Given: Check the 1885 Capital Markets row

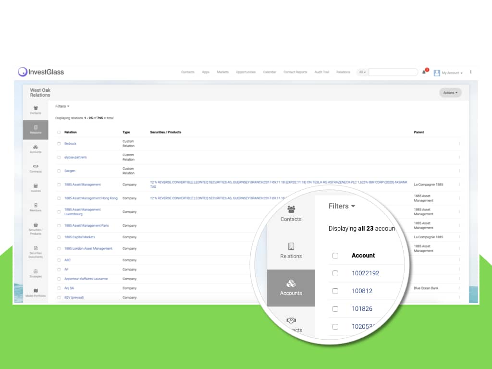Looking at the screenshot, I should click(x=59, y=237).
